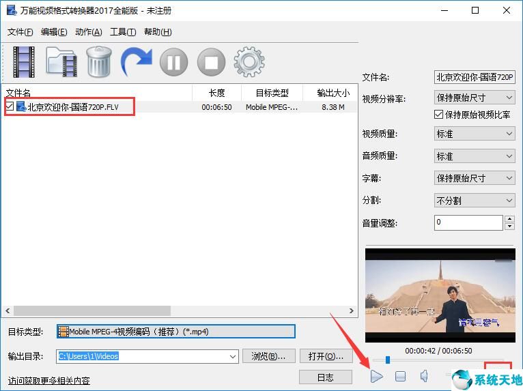Stop the video preview playback
The image size is (523, 391).
(x=401, y=376)
